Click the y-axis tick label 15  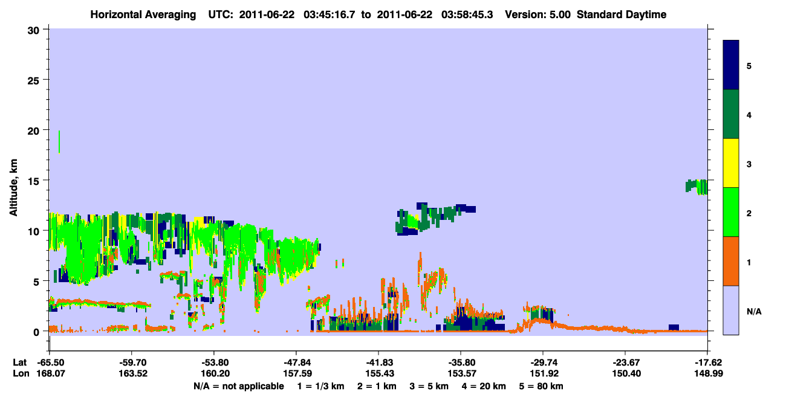[x=35, y=181]
